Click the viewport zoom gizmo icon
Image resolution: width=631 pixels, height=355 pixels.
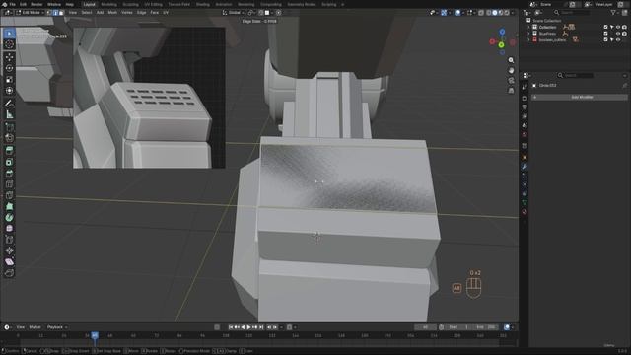511,60
